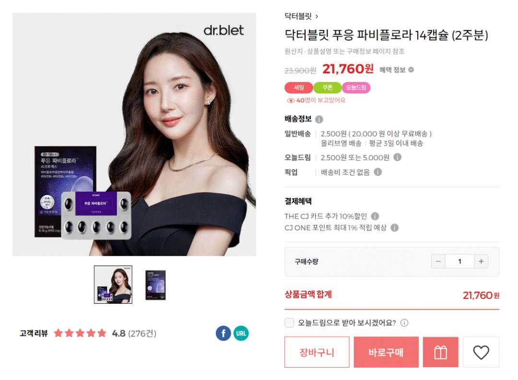View info icon for CJ ONE 포인트 적립

coord(394,228)
